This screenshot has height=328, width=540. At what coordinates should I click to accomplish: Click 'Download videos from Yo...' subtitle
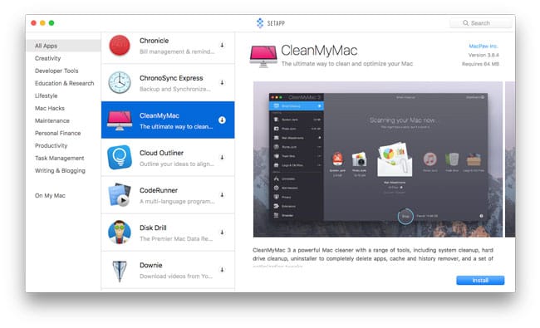176,276
